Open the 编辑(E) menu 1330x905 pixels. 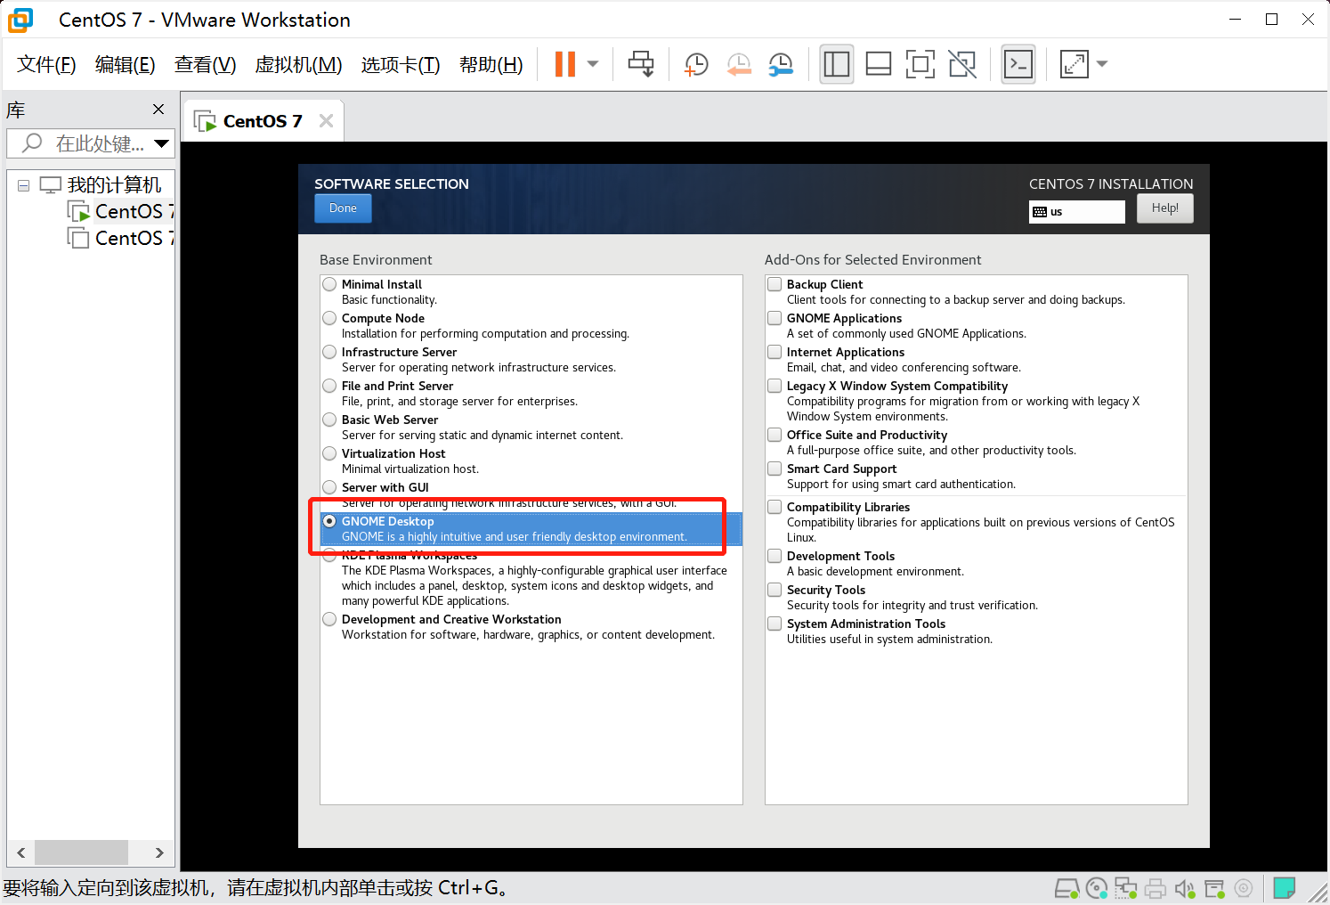point(125,64)
